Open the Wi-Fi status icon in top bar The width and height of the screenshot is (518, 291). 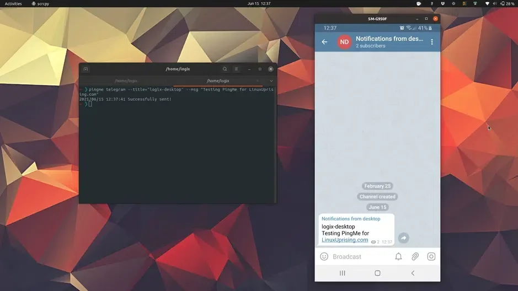[x=487, y=4]
